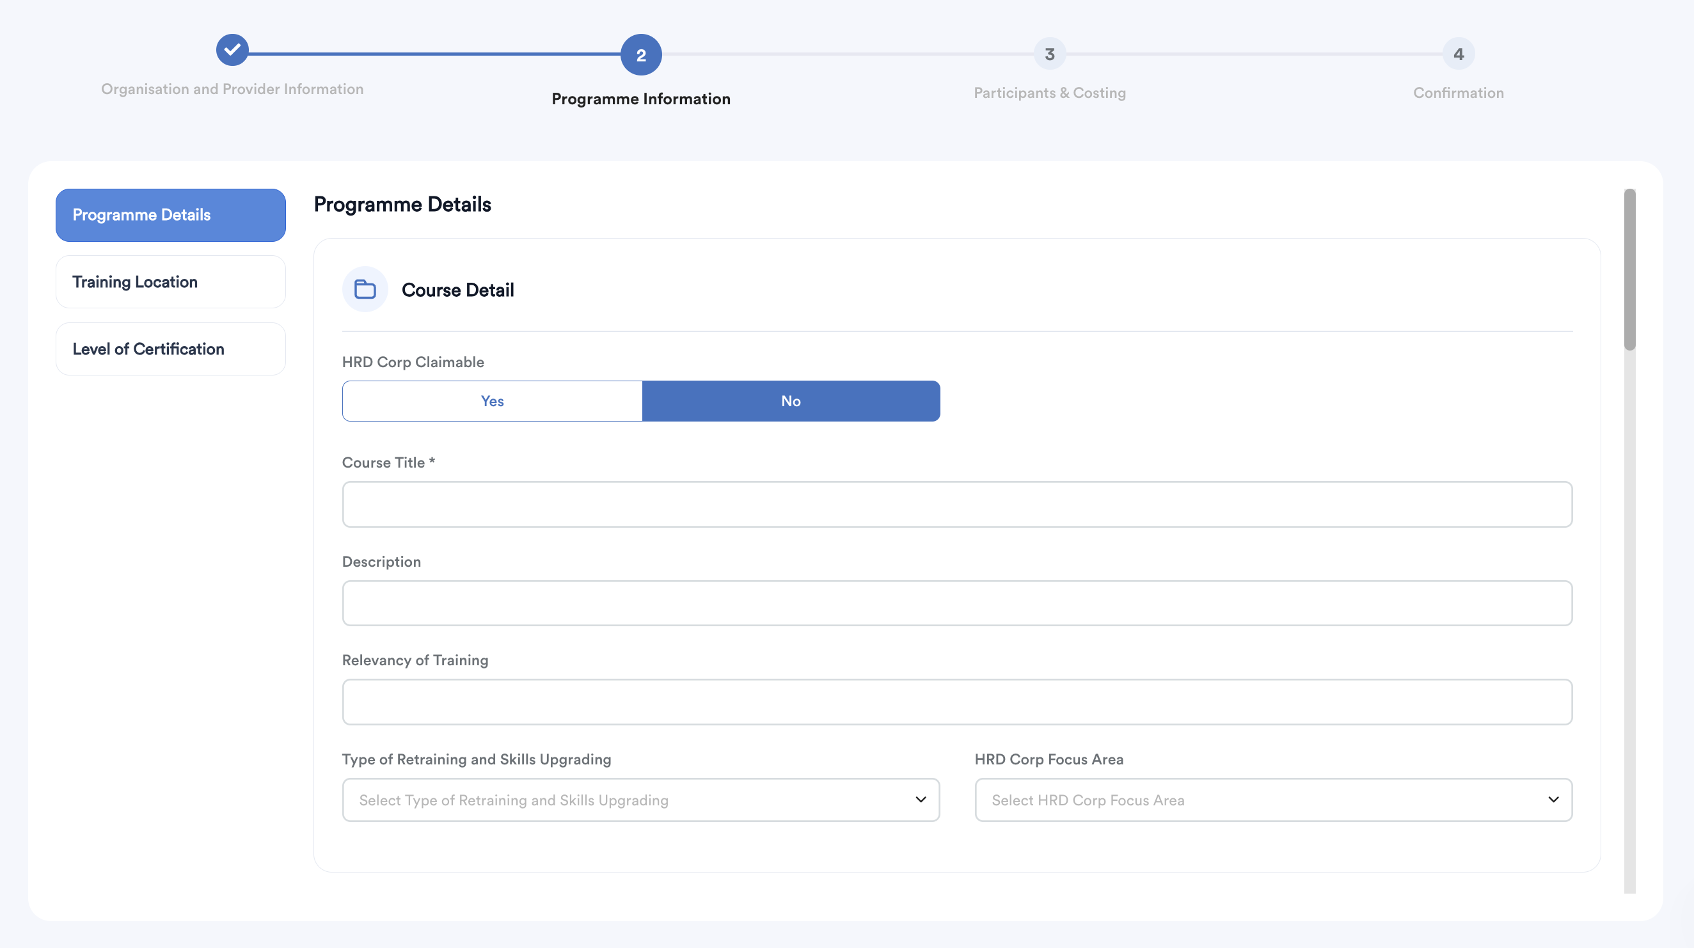Open the HRD Corp Focus Area dropdown
The image size is (1694, 948).
point(1263,800)
